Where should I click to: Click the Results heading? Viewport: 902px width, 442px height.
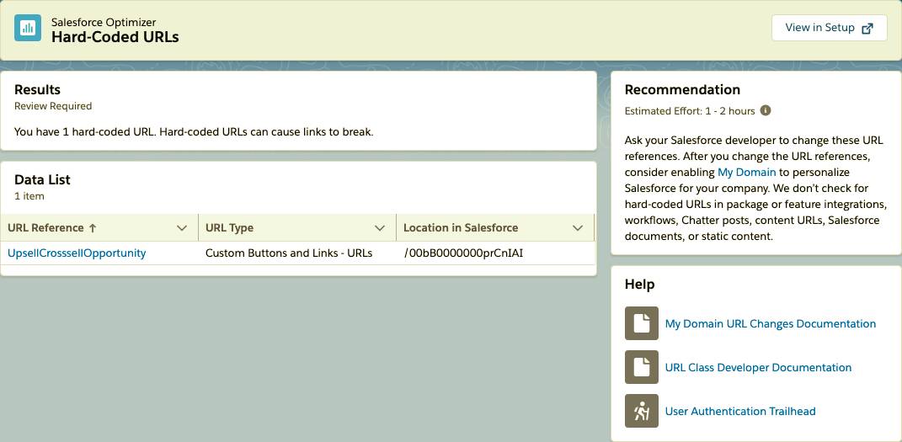tap(37, 90)
